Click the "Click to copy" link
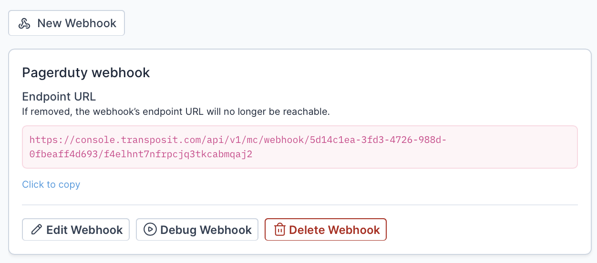 tap(51, 184)
